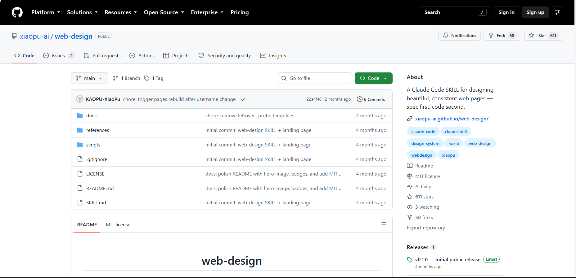Open the Security and quality tab
Image resolution: width=576 pixels, height=278 pixels.
[225, 56]
